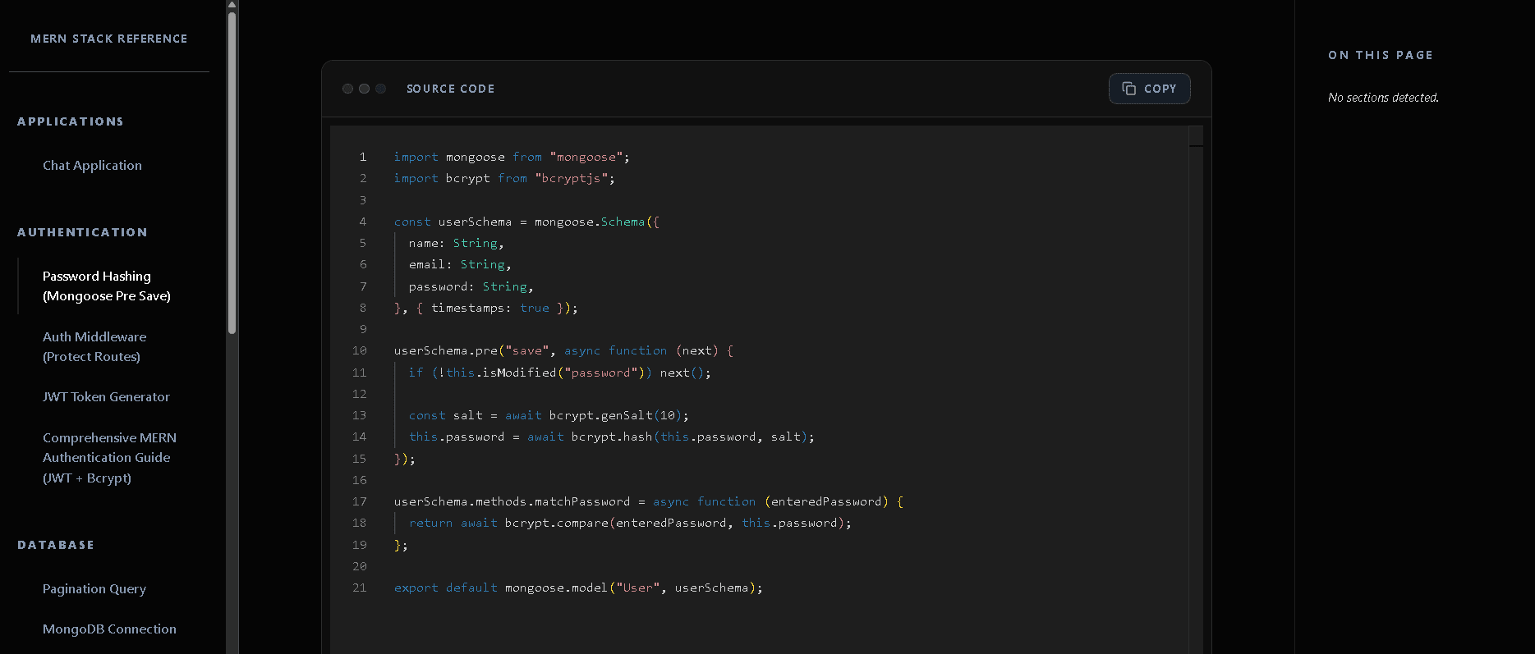
Task: Open Comprehensive MERN Authentication Guide page
Action: pyautogui.click(x=109, y=458)
